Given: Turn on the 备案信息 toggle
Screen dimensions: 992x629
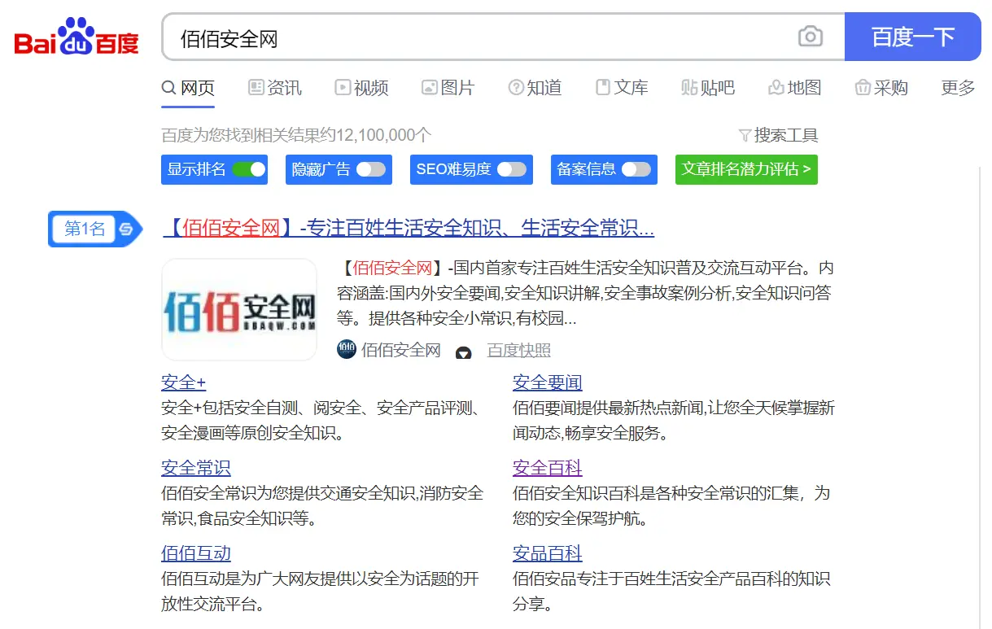Looking at the screenshot, I should click(636, 169).
